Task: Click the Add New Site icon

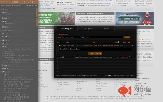Action: click(27, 5)
